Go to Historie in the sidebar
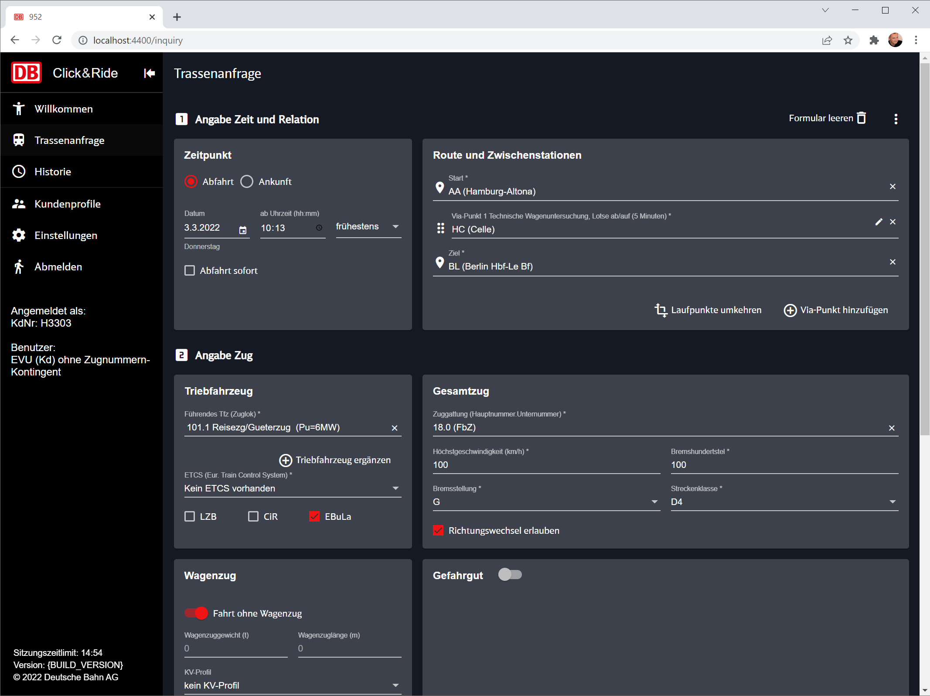The width and height of the screenshot is (930, 696). point(53,172)
